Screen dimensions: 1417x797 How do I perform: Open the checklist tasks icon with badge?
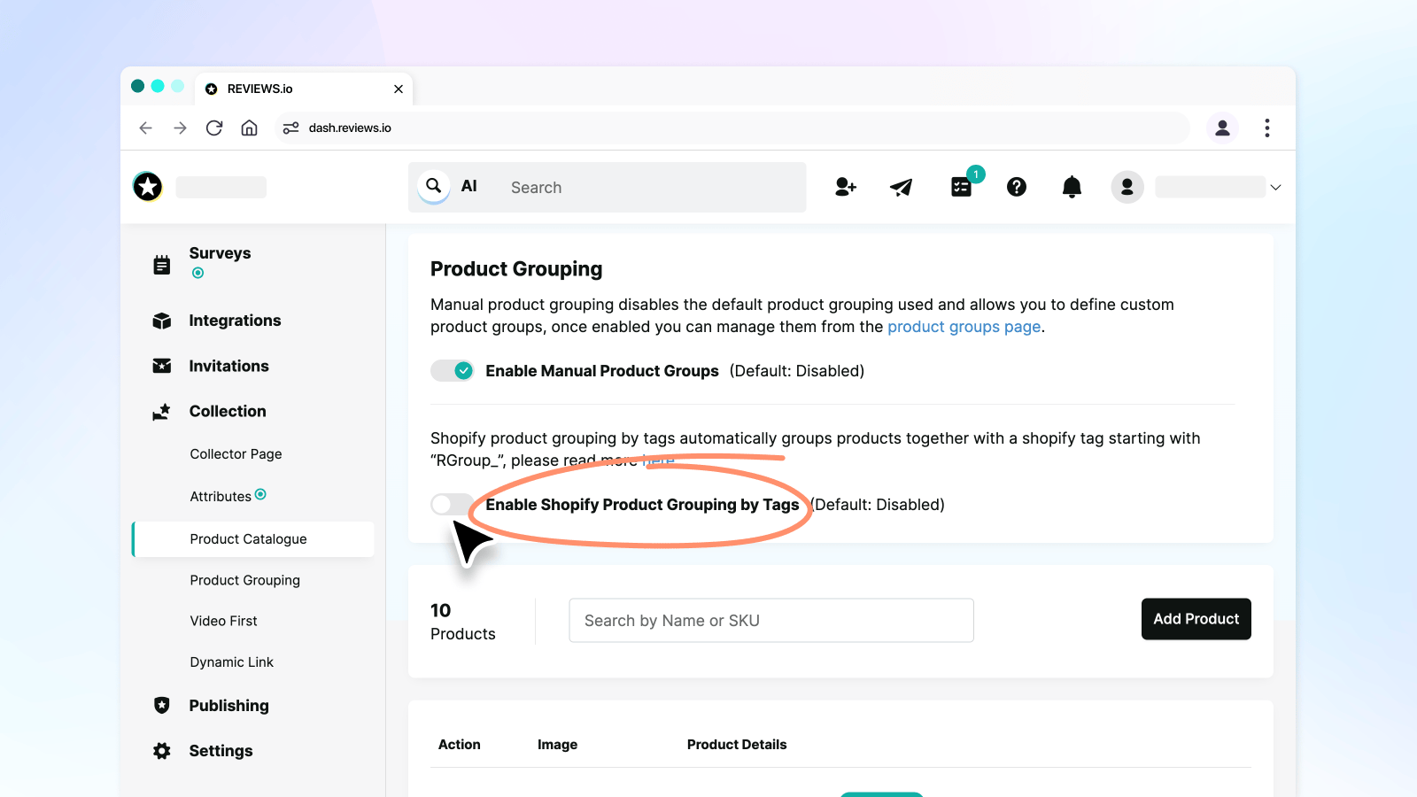pyautogui.click(x=962, y=187)
